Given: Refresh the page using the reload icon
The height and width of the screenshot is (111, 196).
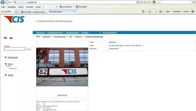Looking at the screenshot, I should [145, 2].
